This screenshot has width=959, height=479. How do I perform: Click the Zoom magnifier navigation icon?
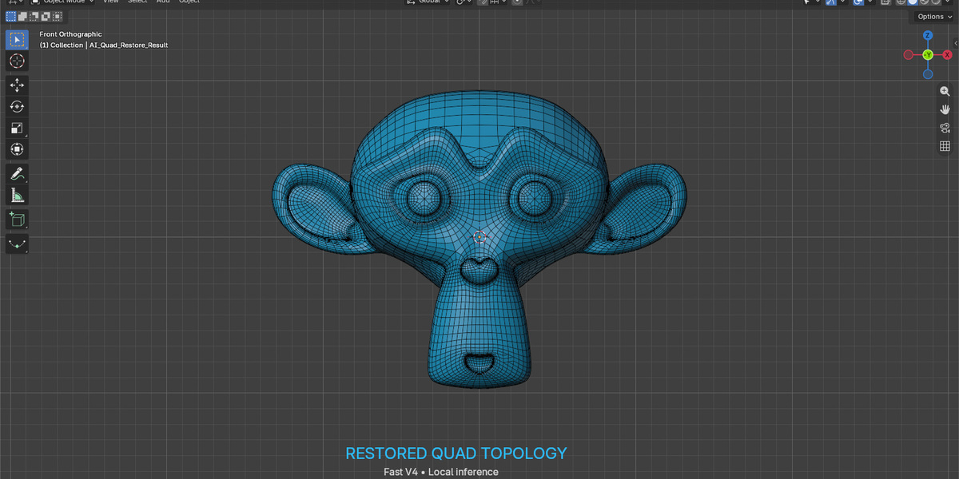(x=945, y=91)
